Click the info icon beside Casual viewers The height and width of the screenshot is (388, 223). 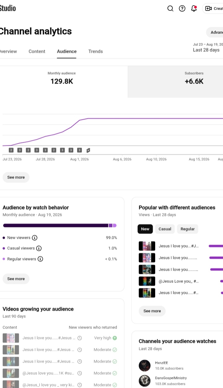[x=39, y=248]
